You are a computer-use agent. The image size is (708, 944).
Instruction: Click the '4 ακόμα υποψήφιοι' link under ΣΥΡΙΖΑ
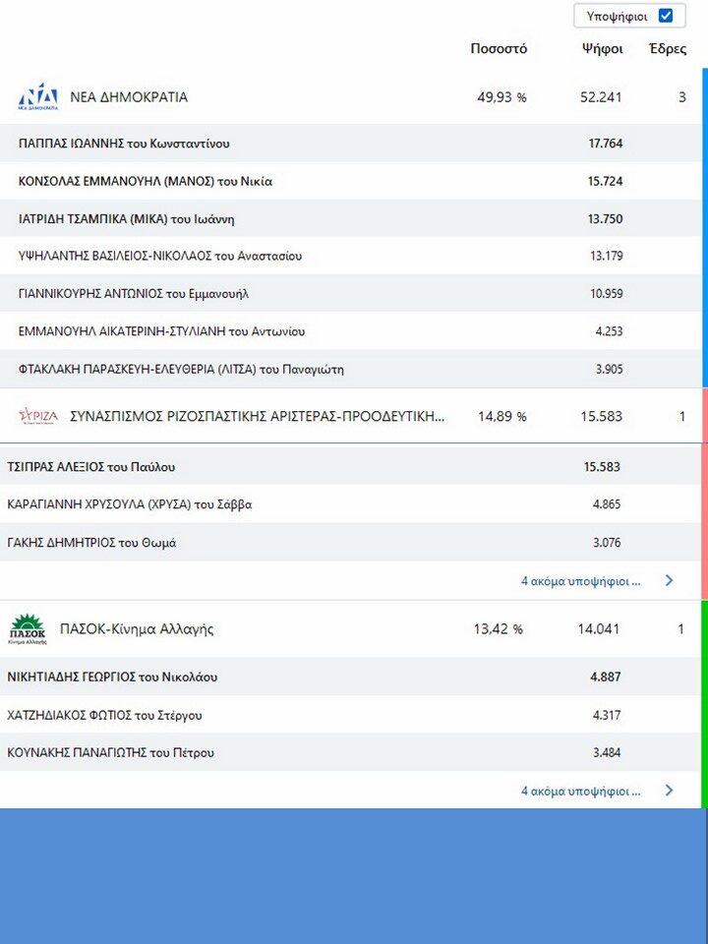click(580, 581)
